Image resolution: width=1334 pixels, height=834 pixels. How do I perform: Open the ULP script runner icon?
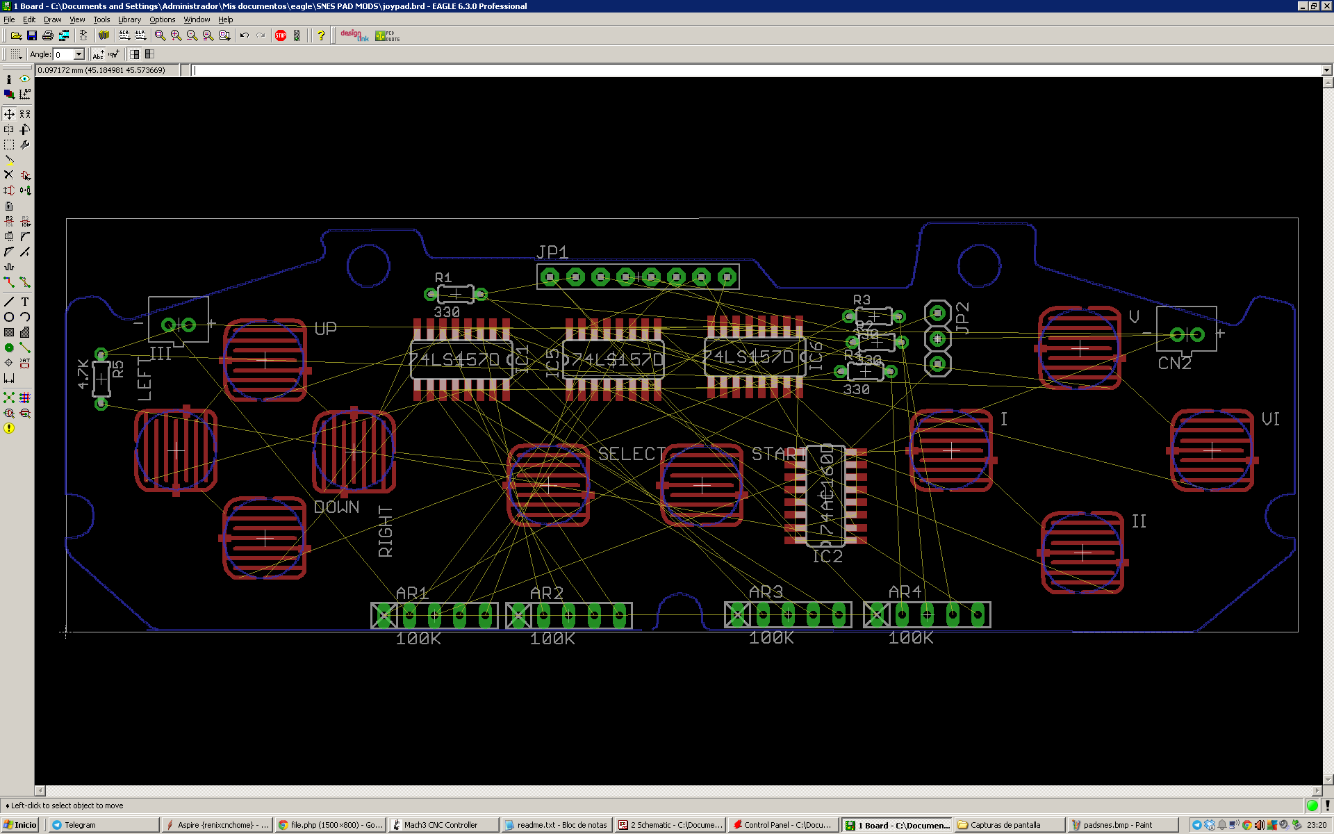tap(140, 35)
